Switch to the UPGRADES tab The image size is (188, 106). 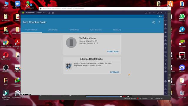pyautogui.click(x=53, y=30)
